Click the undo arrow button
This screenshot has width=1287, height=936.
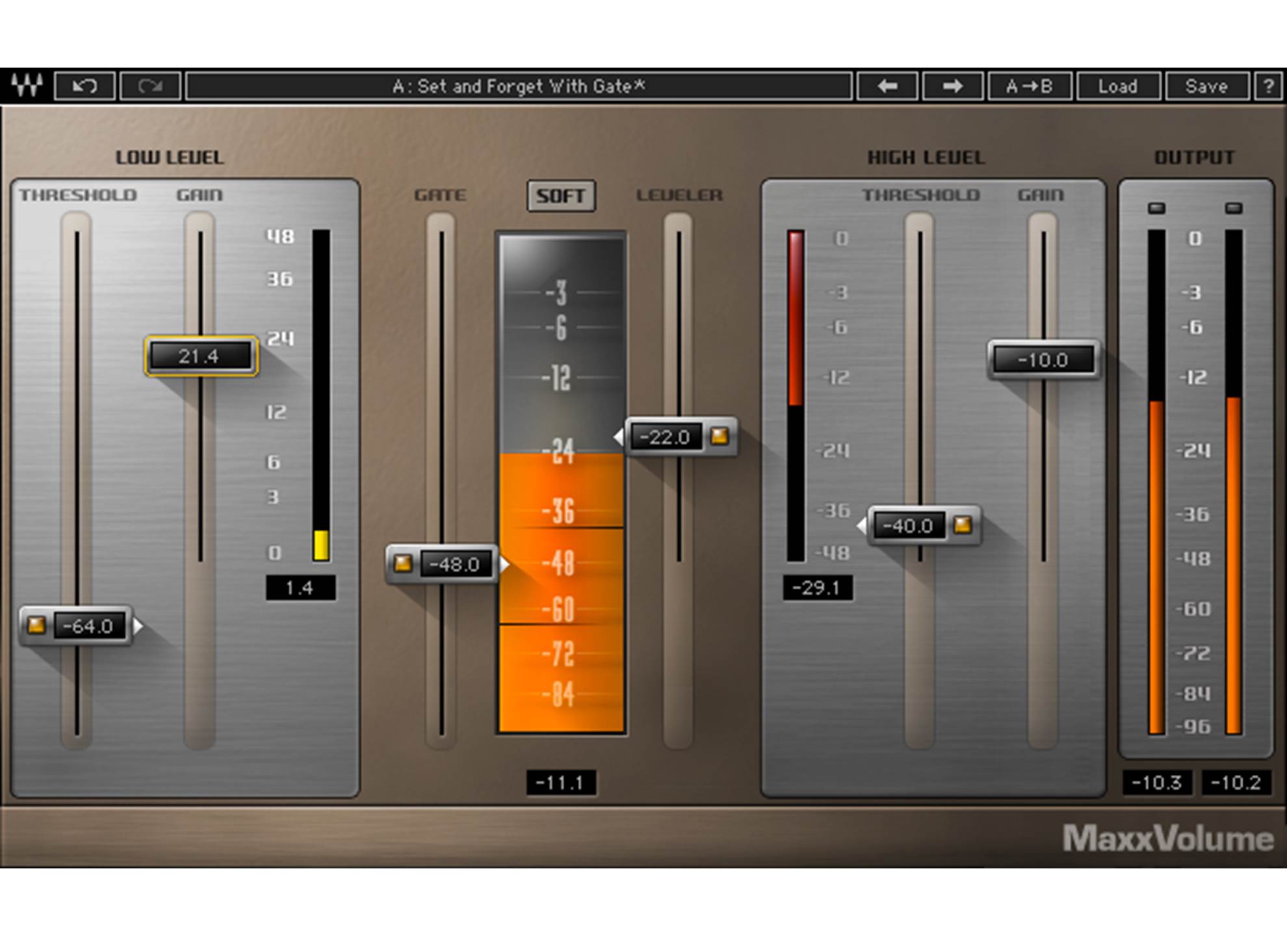[85, 86]
